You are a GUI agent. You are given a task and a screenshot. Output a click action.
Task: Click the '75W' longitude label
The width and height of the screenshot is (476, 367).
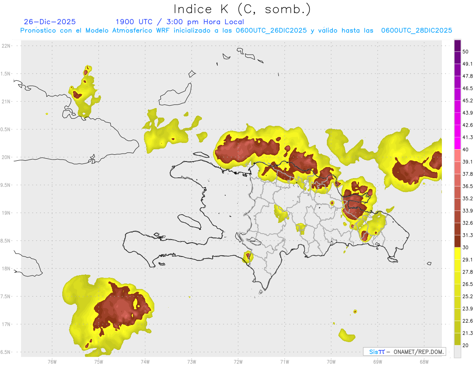(98, 361)
